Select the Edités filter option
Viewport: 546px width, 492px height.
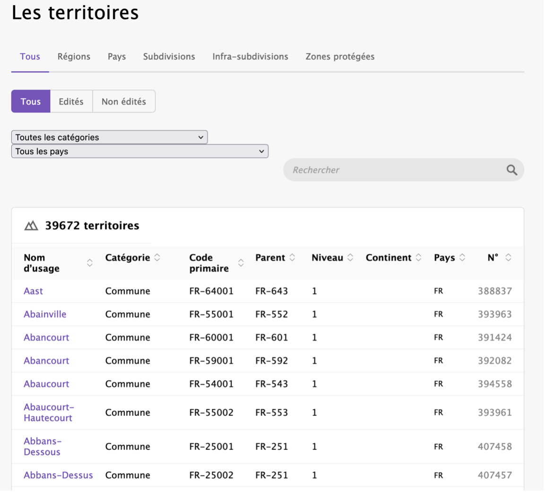point(71,101)
